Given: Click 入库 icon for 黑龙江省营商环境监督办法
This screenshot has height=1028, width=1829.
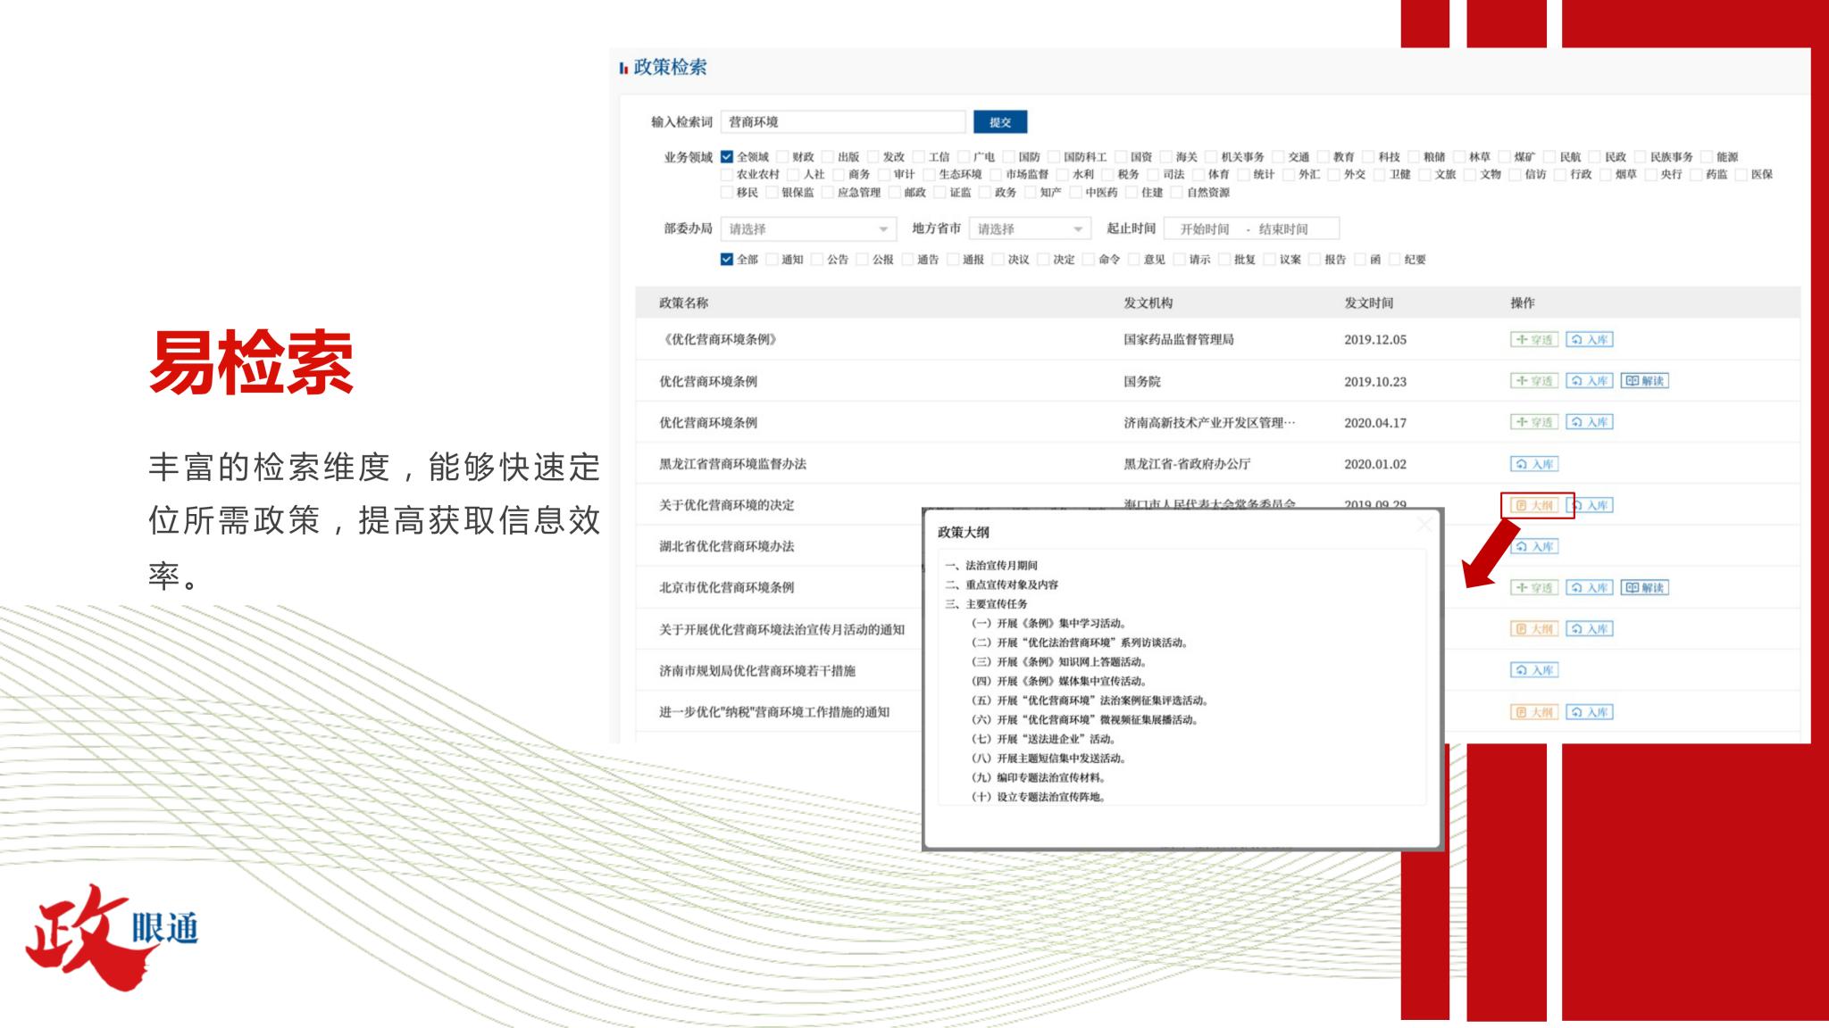Looking at the screenshot, I should click(1534, 464).
